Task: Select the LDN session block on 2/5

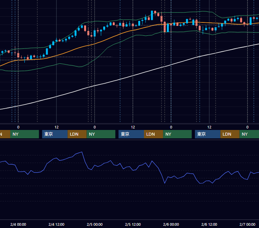Action: pos(153,134)
